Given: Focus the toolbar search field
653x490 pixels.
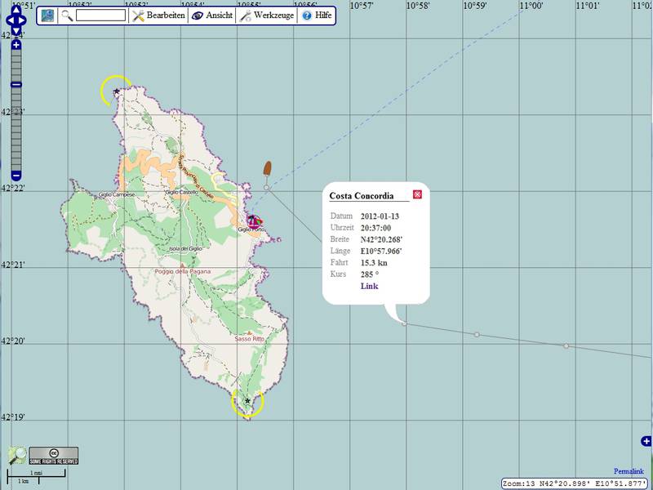Looking at the screenshot, I should pos(100,16).
